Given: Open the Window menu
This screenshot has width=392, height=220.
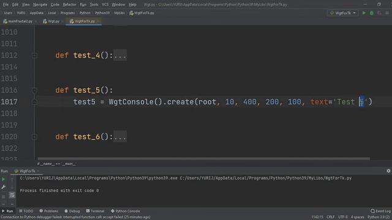Looking at the screenshot, I should [x=118, y=4].
